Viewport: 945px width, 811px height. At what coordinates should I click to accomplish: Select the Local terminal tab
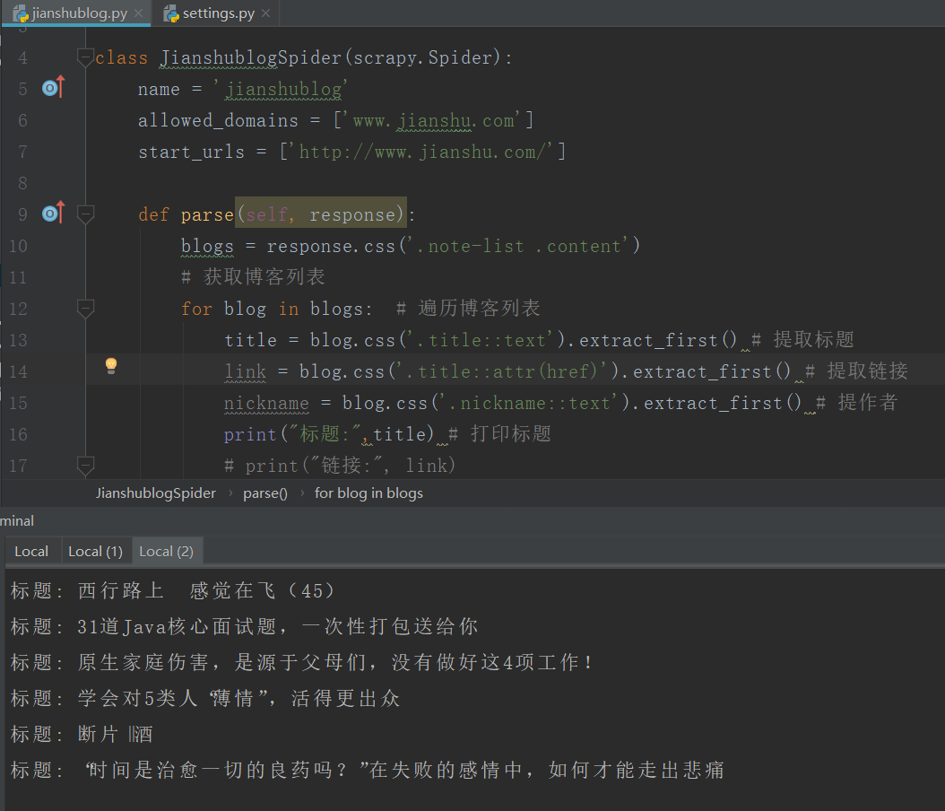click(31, 550)
